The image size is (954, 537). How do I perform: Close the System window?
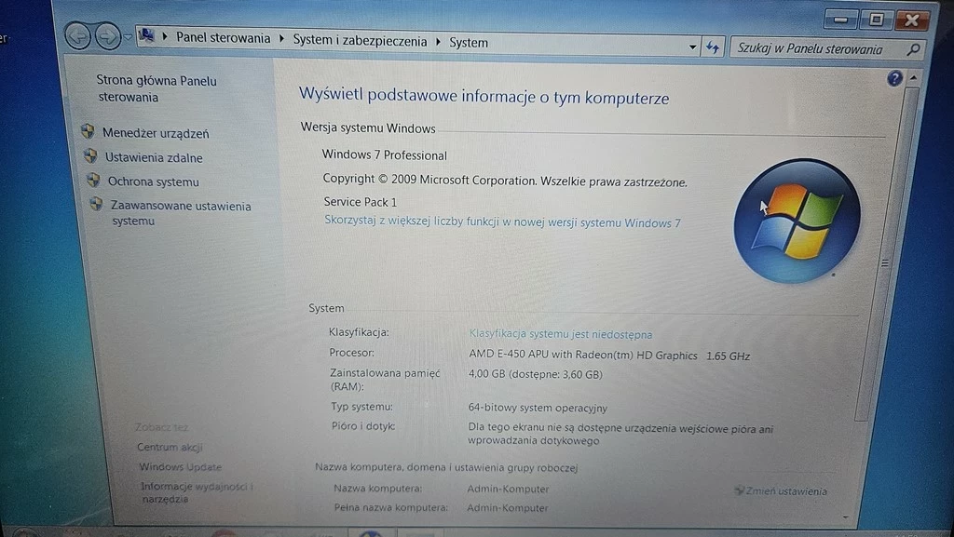tap(912, 20)
